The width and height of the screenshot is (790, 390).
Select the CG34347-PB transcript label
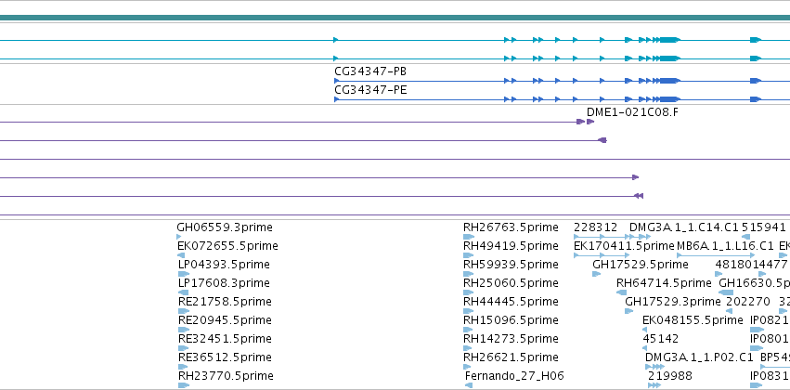[370, 71]
